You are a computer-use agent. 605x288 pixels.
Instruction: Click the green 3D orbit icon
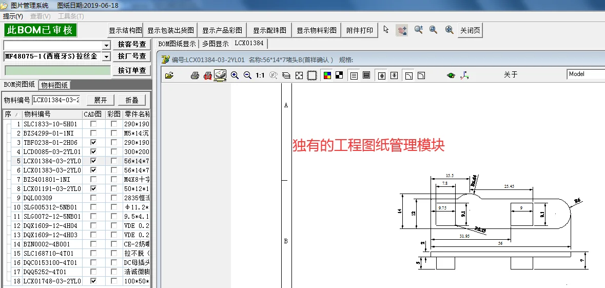point(451,75)
